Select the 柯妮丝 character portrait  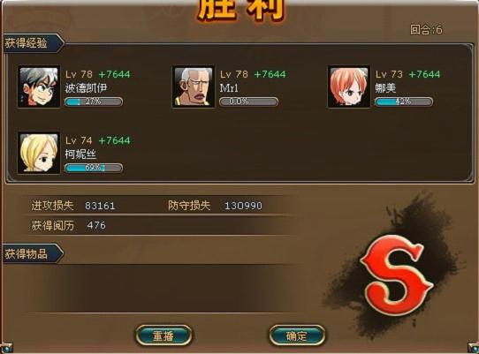click(x=39, y=154)
